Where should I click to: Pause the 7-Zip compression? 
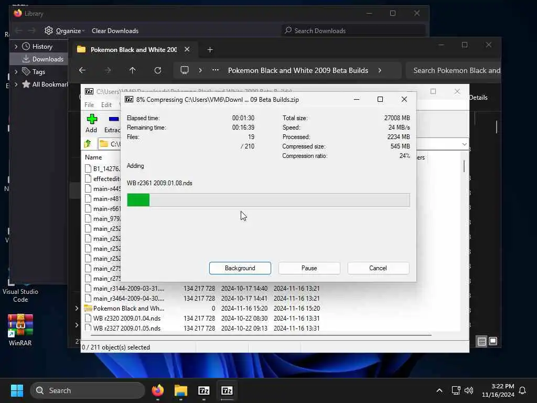(x=309, y=268)
